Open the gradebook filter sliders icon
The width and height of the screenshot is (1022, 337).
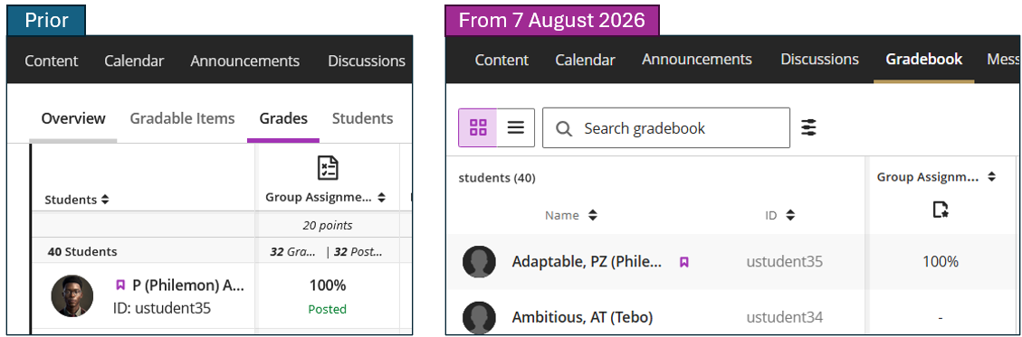pyautogui.click(x=808, y=127)
